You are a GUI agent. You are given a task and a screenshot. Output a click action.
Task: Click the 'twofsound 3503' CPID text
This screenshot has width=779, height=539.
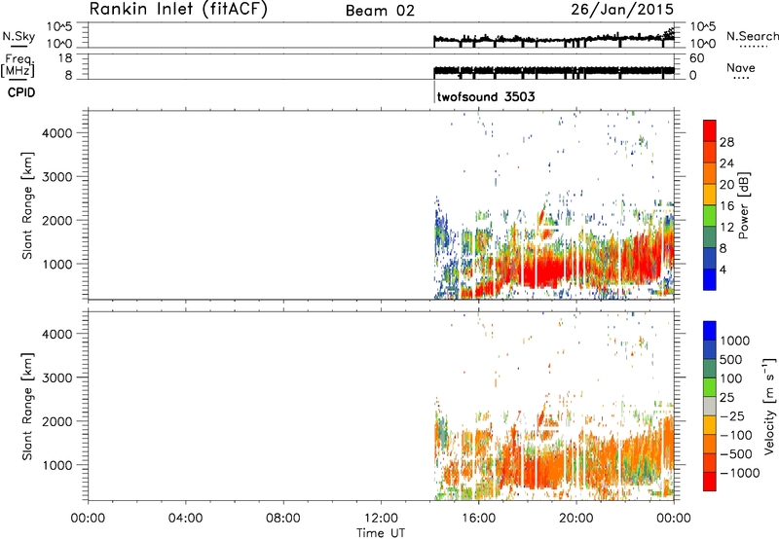point(486,96)
